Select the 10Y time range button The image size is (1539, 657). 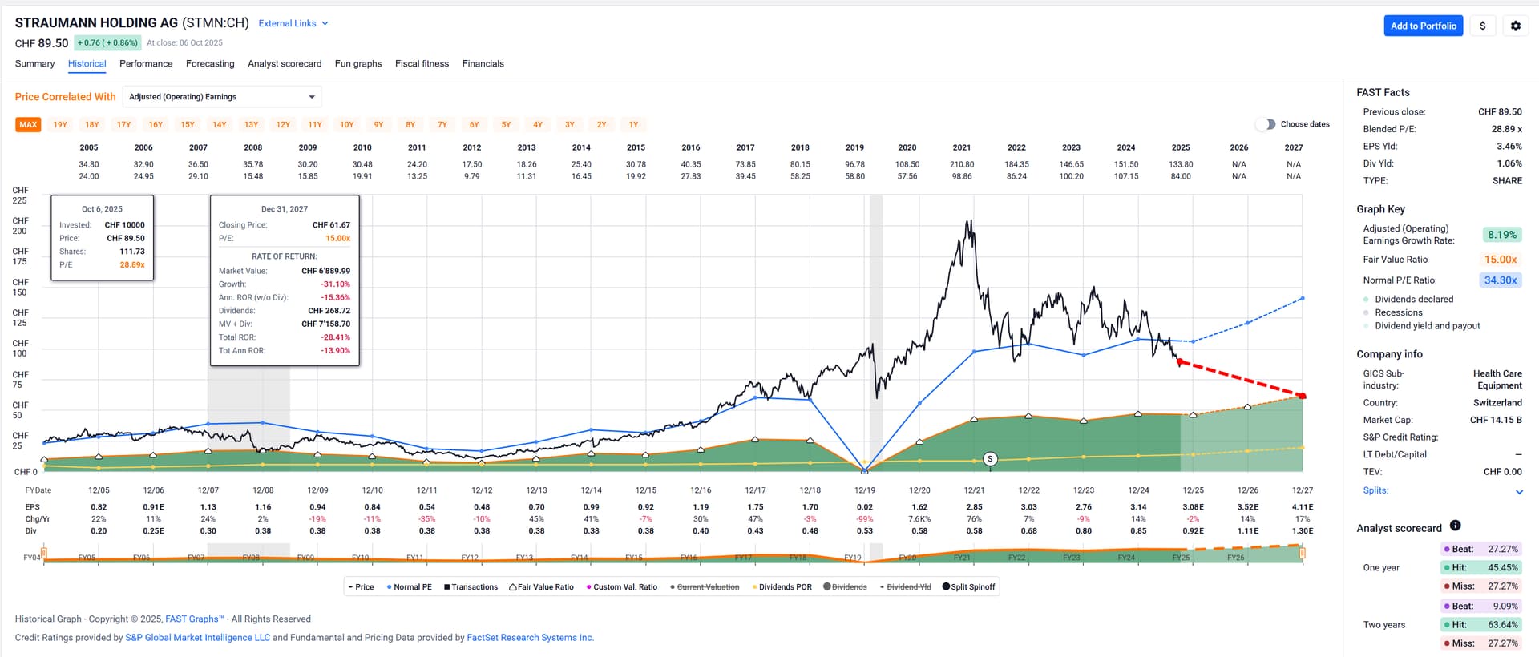(346, 124)
